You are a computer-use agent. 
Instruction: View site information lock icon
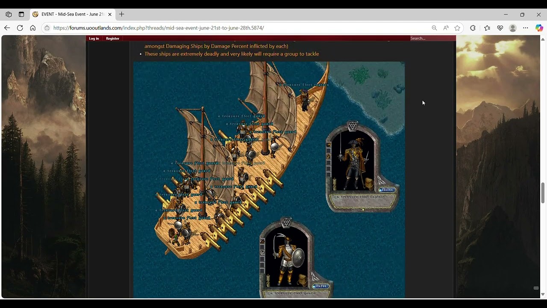click(x=47, y=28)
